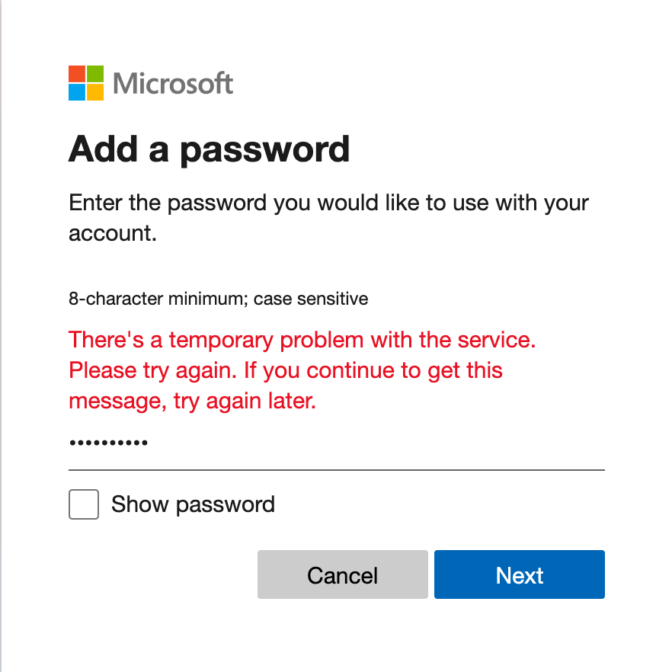The image size is (672, 672).
Task: Click the Add a password heading
Action: pos(209,149)
